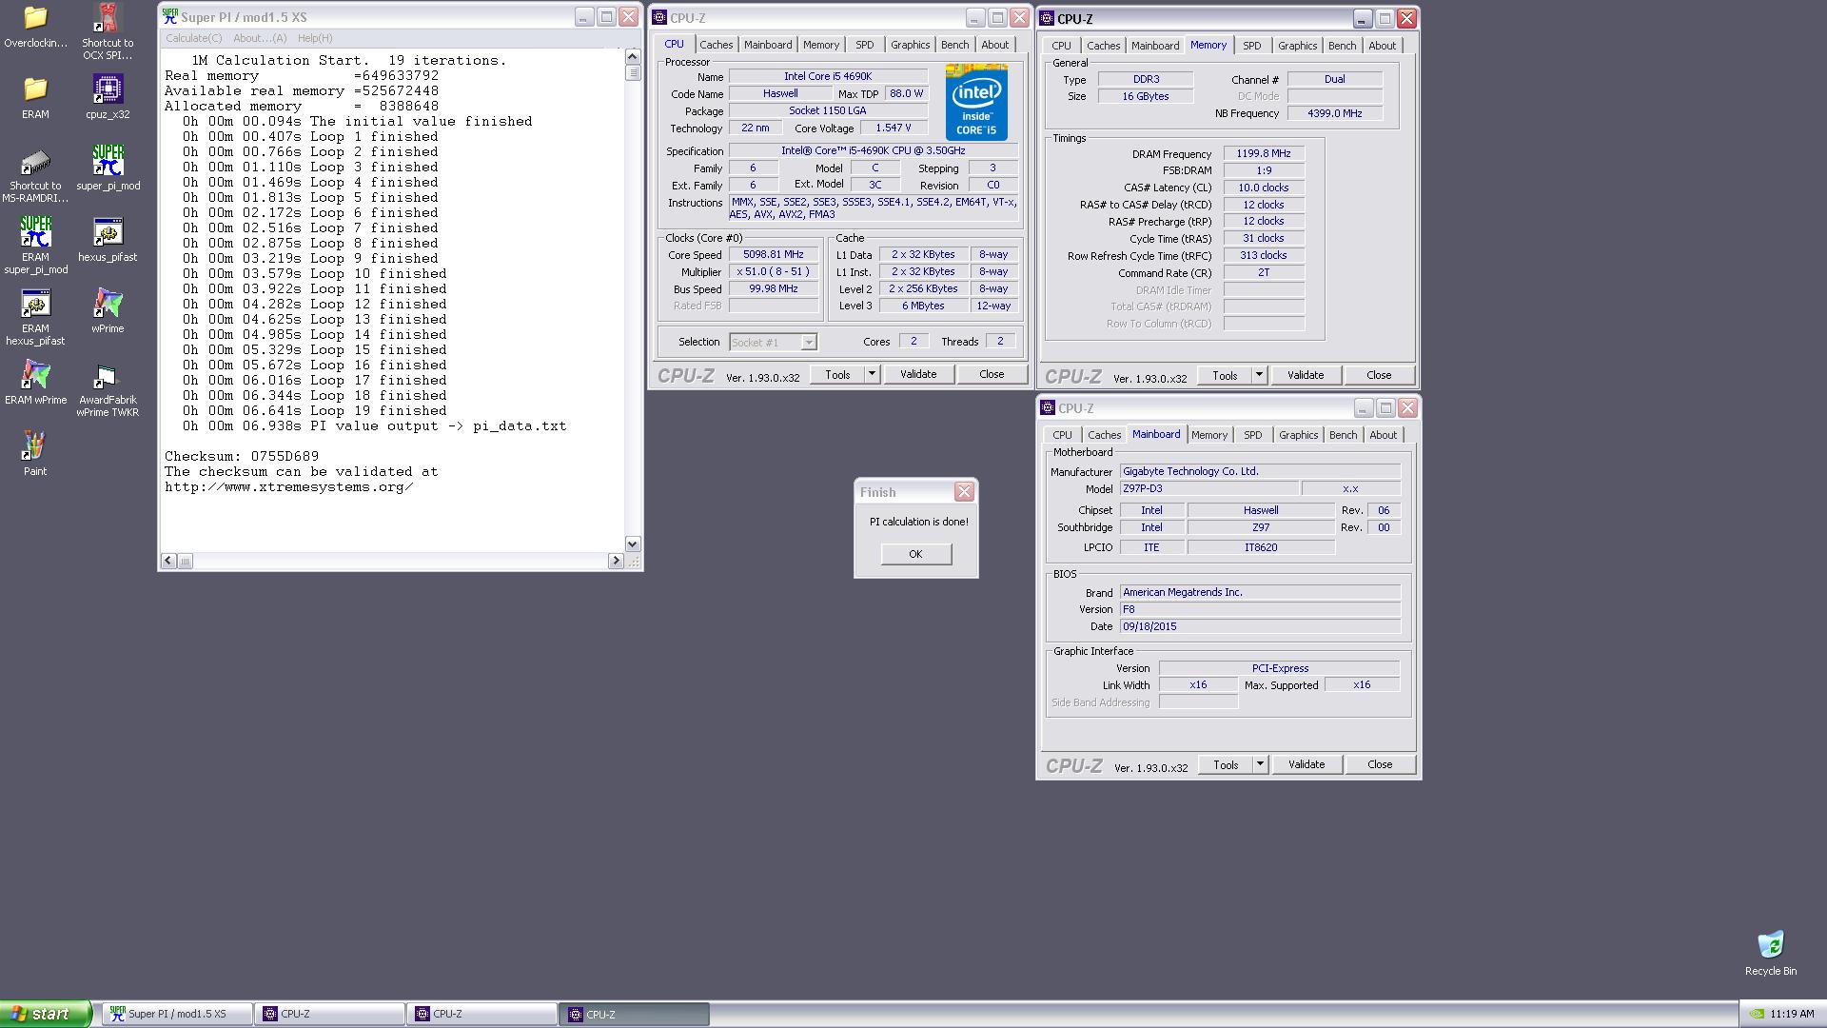Launch hexus_pifast desktop icon

(x=108, y=240)
